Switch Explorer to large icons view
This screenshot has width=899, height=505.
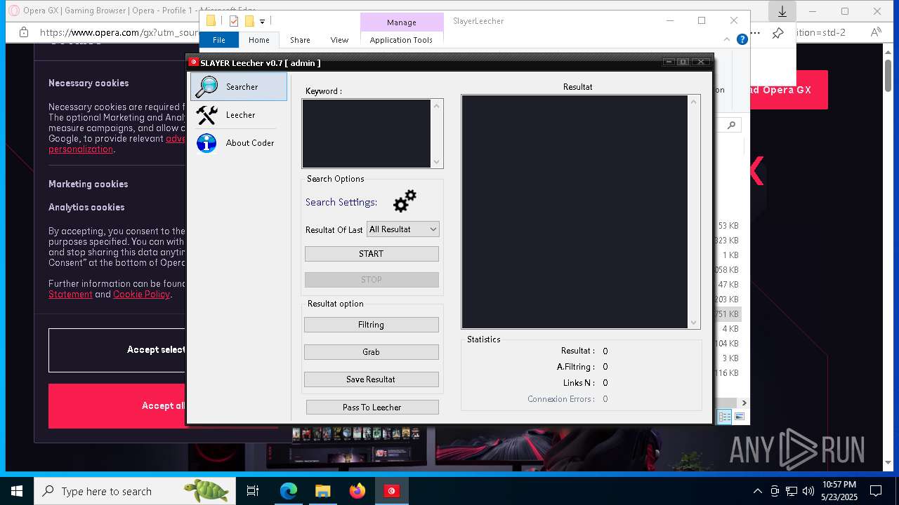[x=739, y=417]
